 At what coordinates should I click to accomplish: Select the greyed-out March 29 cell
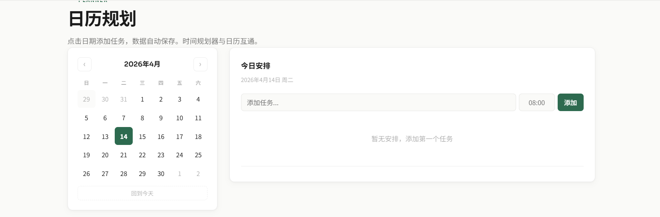tap(86, 99)
